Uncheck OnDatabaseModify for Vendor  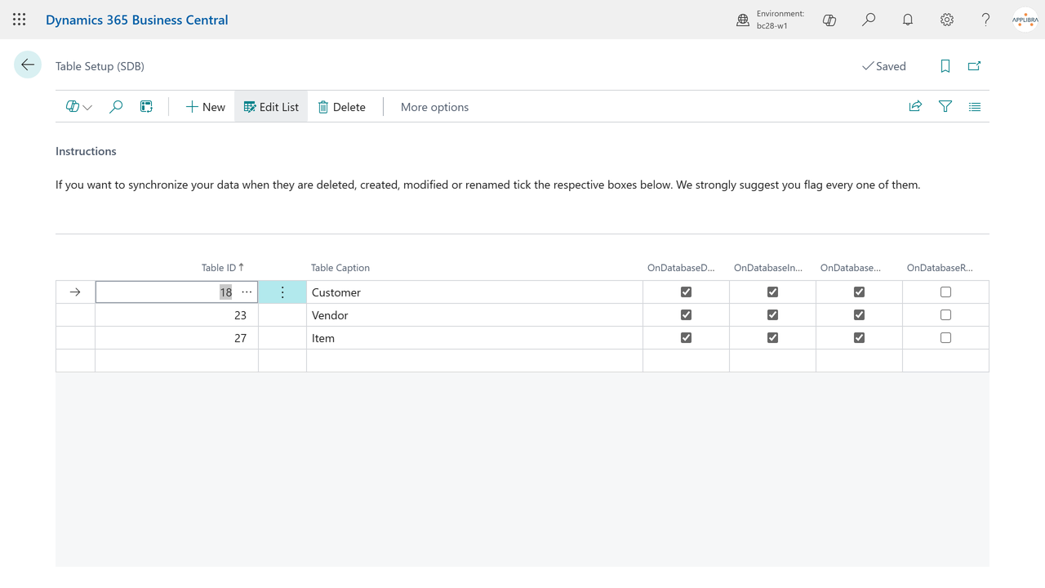click(859, 315)
